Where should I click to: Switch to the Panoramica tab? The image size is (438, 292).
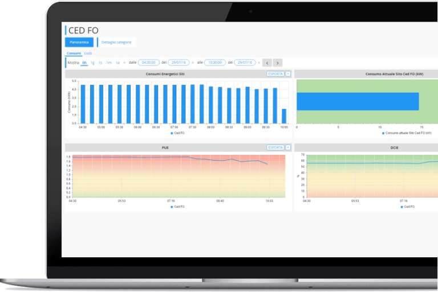pos(79,42)
